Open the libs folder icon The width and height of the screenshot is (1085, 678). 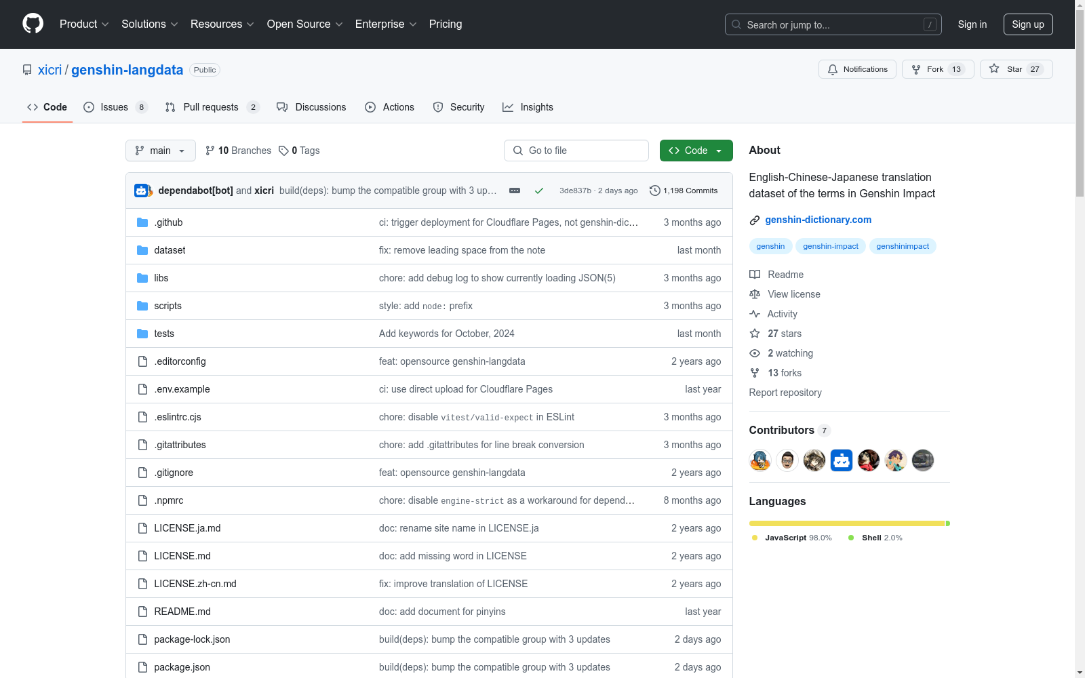[x=142, y=278]
